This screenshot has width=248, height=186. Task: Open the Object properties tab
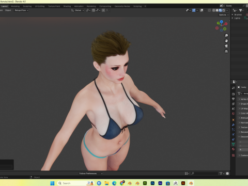[x=234, y=120]
